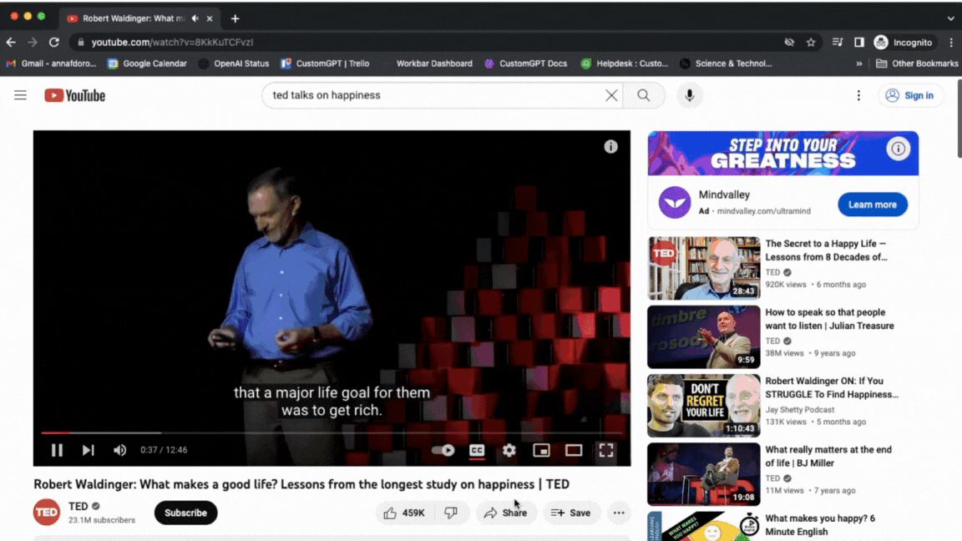Open ad info icon on banner
The width and height of the screenshot is (962, 541).
(x=899, y=149)
